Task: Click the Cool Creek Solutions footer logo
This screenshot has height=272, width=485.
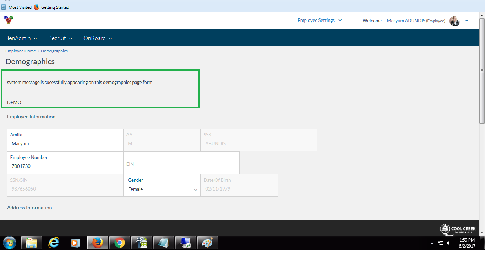Action: pos(458,229)
